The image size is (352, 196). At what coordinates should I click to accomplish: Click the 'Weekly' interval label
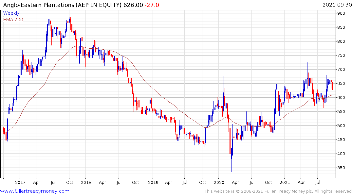pos(11,13)
